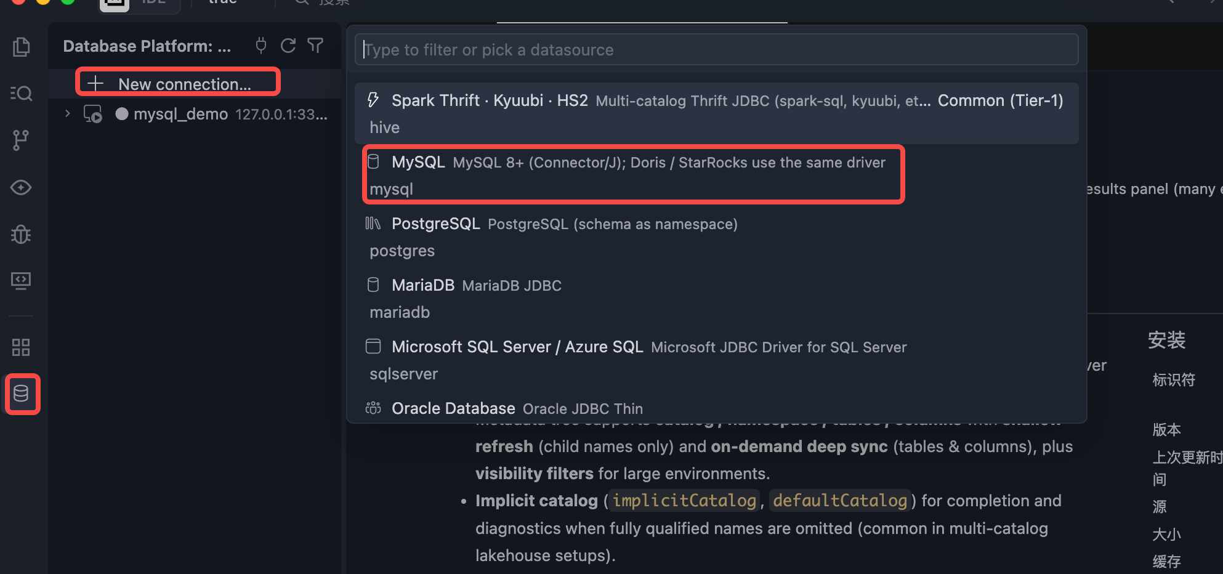
Task: Click the 'mariadb' identifier text
Action: (400, 312)
